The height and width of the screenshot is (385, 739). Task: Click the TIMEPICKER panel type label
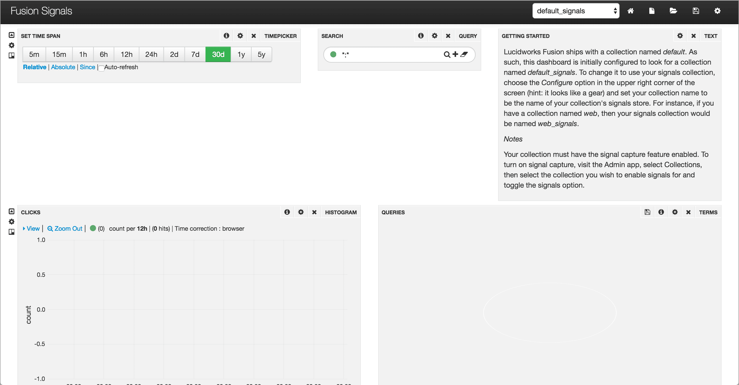(280, 36)
